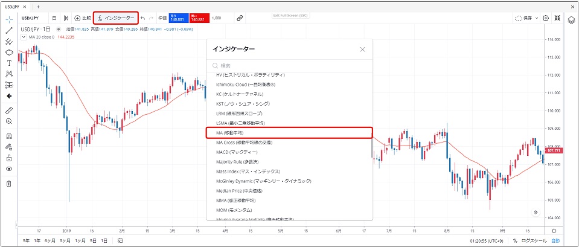
Task: Select the ruler measure tool
Action: pyautogui.click(x=9, y=110)
